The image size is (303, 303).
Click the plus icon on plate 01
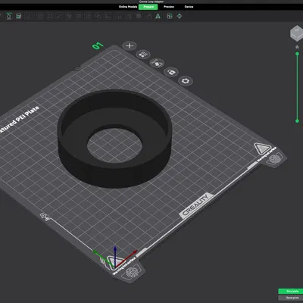point(130,45)
